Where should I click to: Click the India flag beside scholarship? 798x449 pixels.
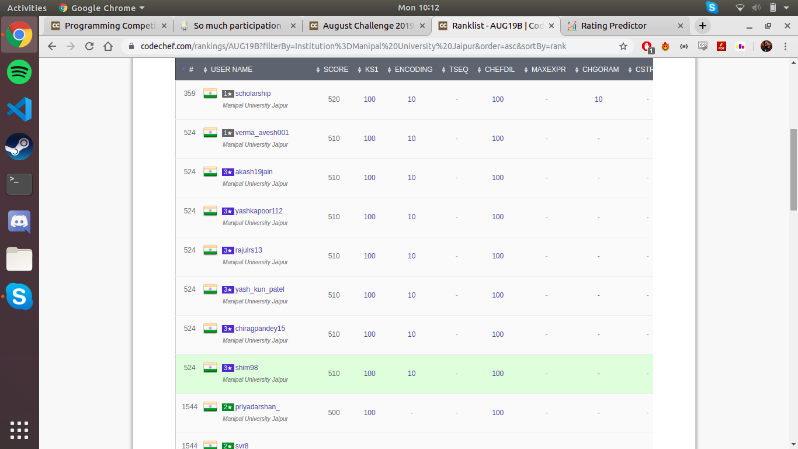pyautogui.click(x=210, y=93)
